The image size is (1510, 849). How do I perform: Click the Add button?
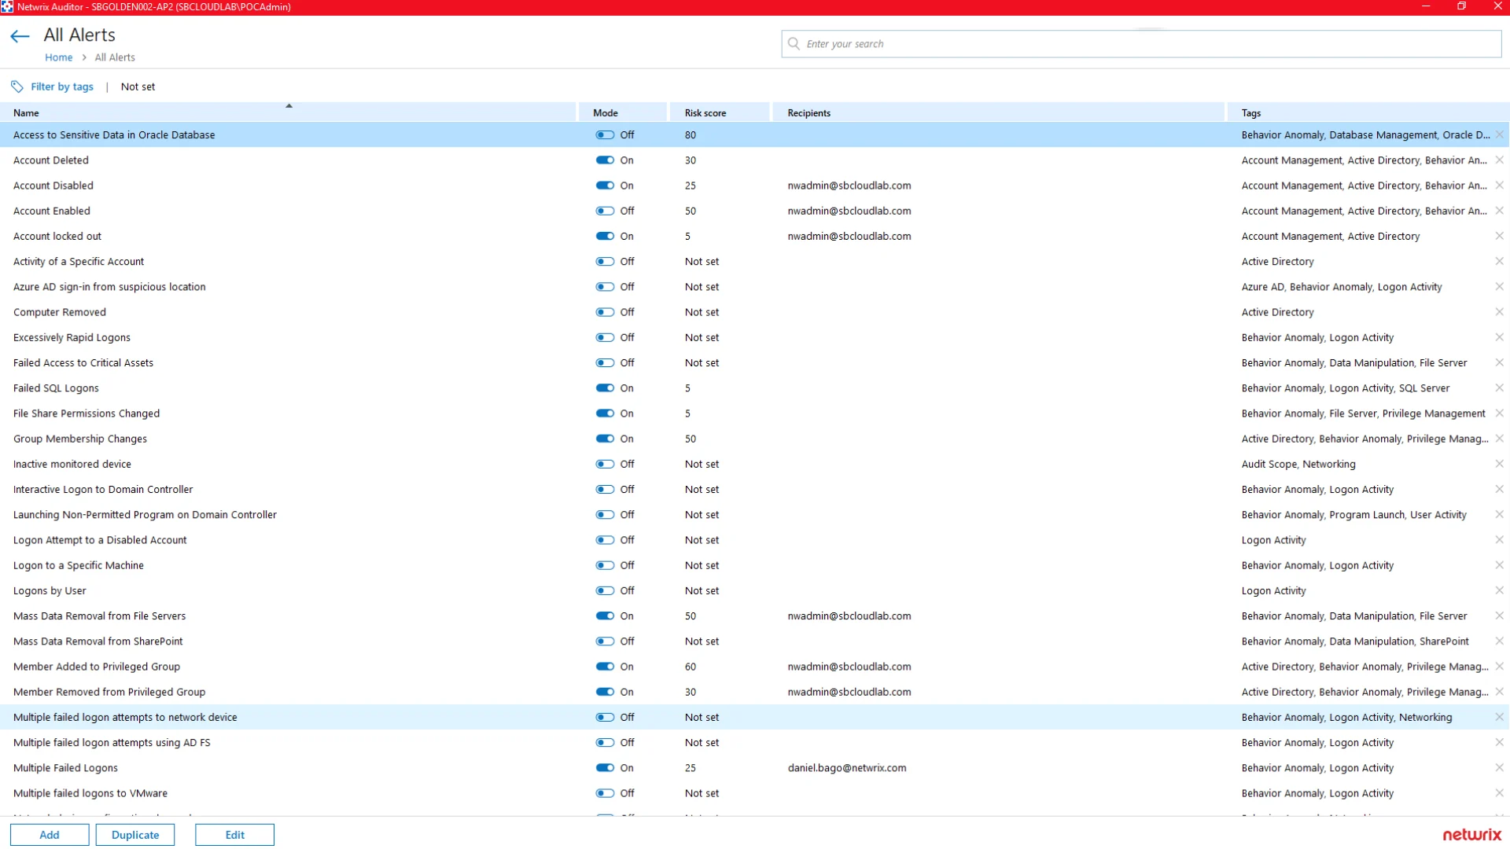(50, 835)
